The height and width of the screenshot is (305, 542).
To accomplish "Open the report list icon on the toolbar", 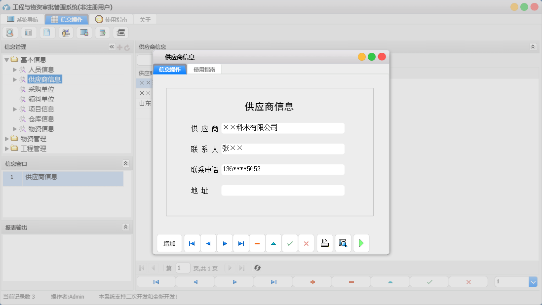I will pyautogui.click(x=28, y=32).
